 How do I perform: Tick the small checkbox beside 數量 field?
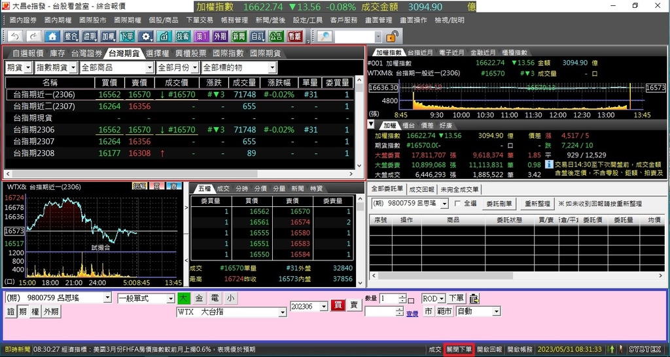click(411, 300)
